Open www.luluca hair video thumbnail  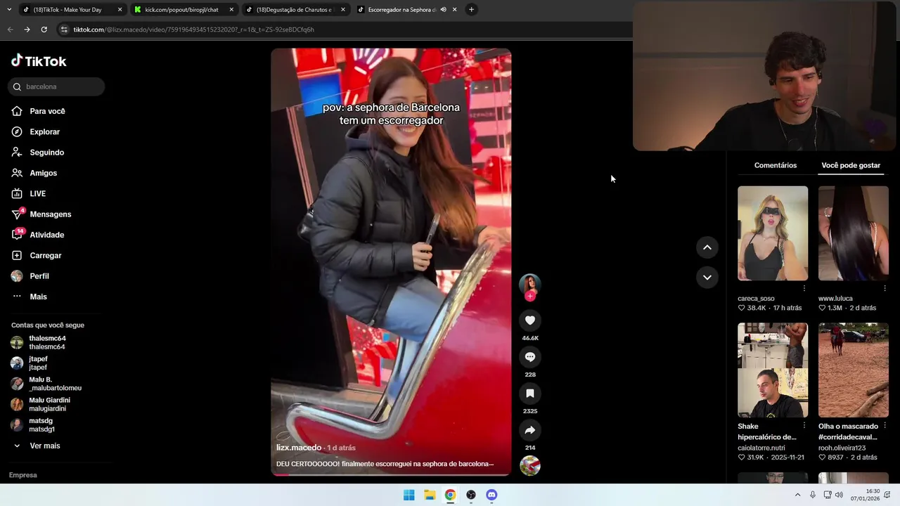pos(854,233)
